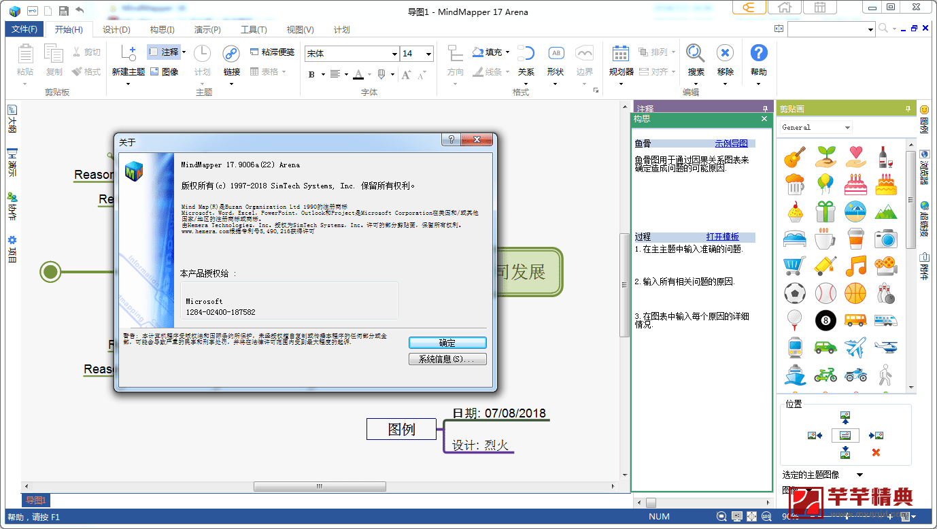Select the gift box clipart
This screenshot has height=529, width=937.
click(825, 211)
